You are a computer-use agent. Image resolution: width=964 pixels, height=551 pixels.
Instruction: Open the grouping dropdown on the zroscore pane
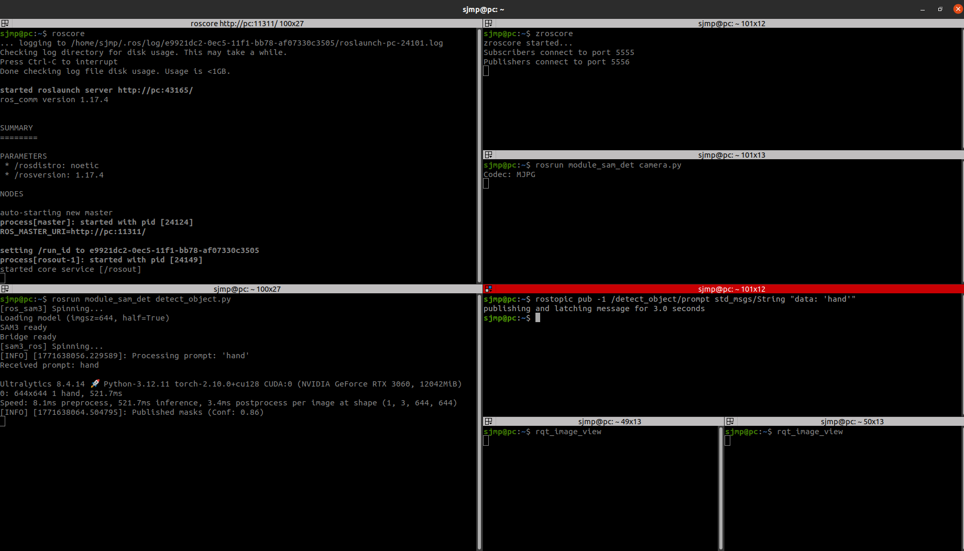pos(488,23)
